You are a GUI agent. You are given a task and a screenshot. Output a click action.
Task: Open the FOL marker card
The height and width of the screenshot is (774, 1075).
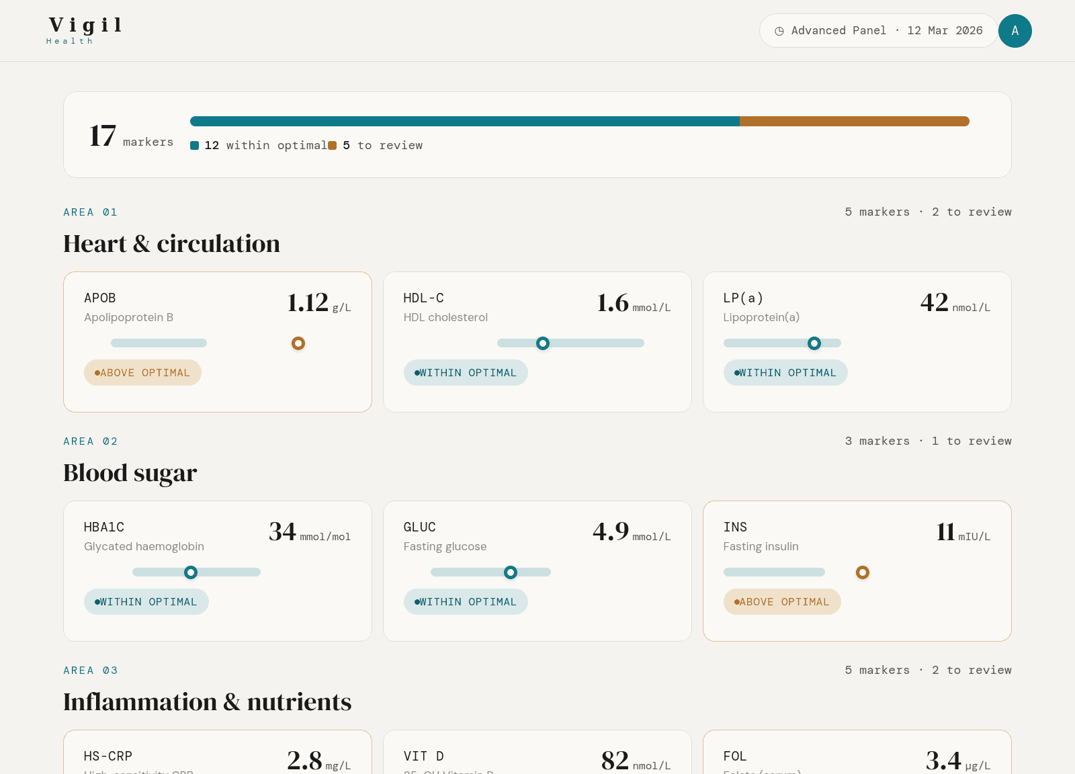[857, 752]
